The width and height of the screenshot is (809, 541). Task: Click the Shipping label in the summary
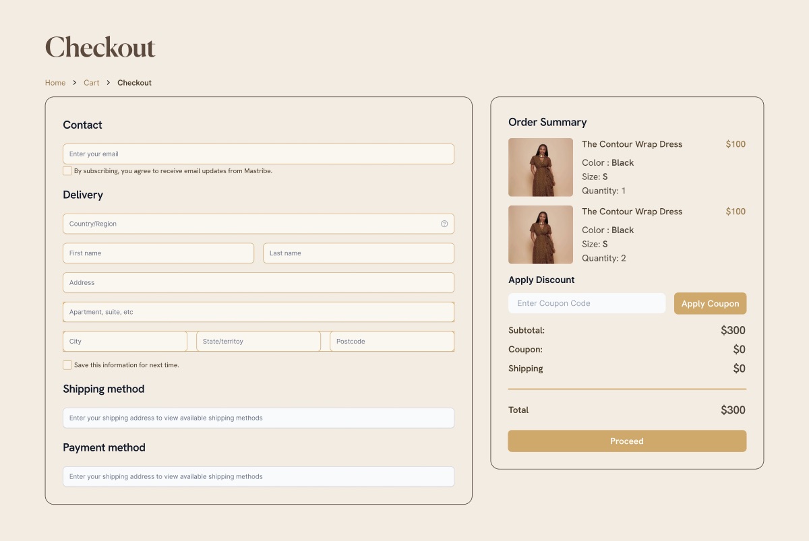pyautogui.click(x=525, y=369)
